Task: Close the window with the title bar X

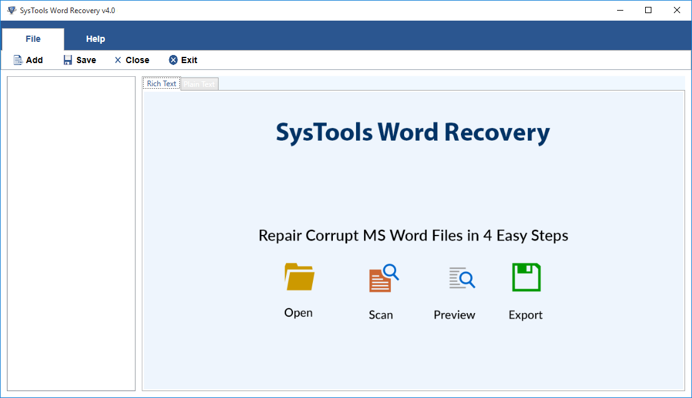Action: point(677,10)
